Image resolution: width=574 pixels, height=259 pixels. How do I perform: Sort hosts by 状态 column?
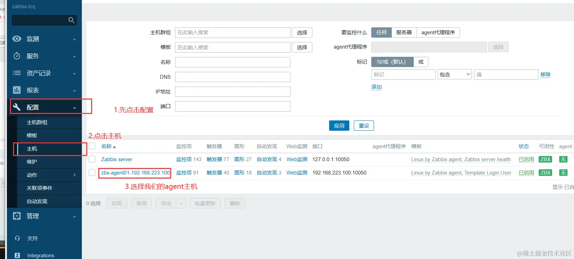point(524,146)
